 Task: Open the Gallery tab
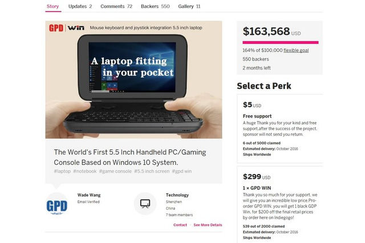[189, 6]
